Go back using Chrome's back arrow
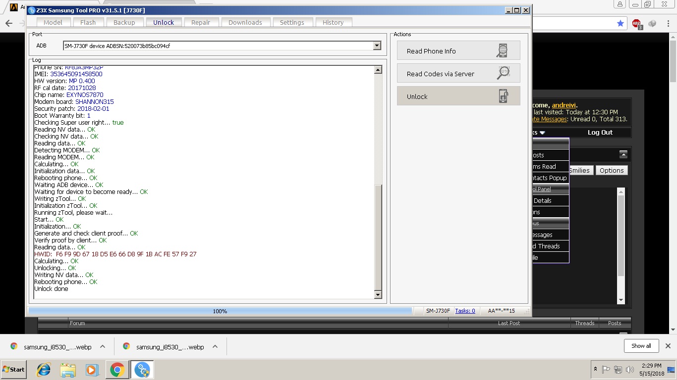The image size is (677, 380). coord(8,23)
